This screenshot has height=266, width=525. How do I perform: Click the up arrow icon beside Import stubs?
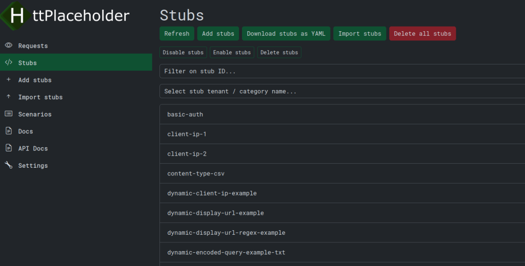click(x=9, y=97)
